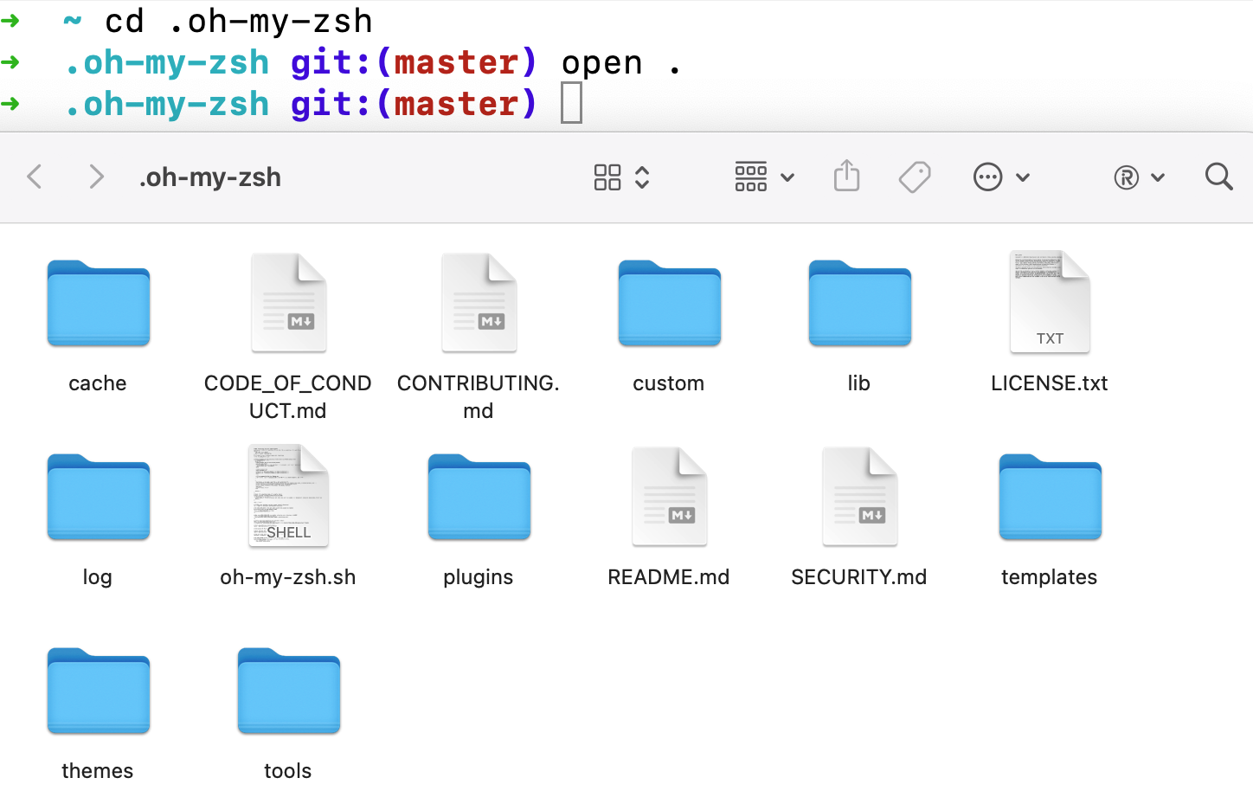Click the "SECURITY.md" file name

coord(859,577)
